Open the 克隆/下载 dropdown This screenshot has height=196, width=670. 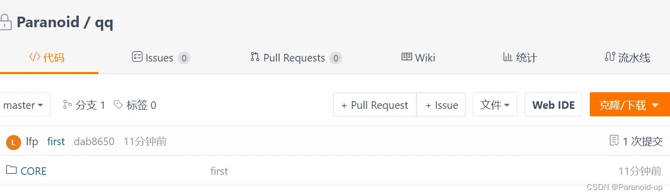click(x=630, y=105)
